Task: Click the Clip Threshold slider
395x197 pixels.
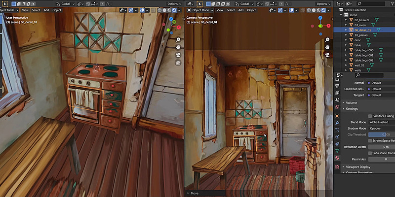Action: coord(381,134)
